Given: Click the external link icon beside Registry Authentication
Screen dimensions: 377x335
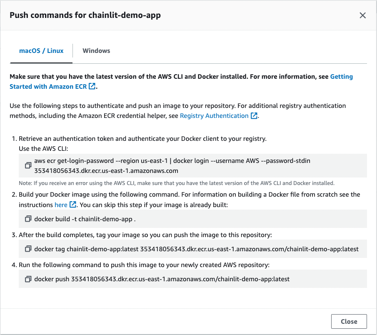Looking at the screenshot, I should (254, 116).
